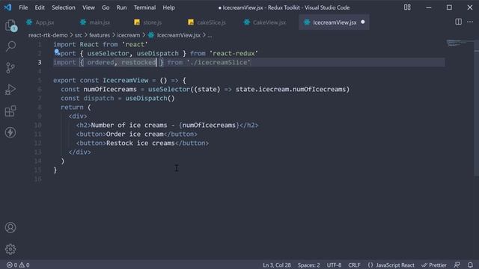Open the Search view
This screenshot has width=479, height=269.
click(x=10, y=46)
